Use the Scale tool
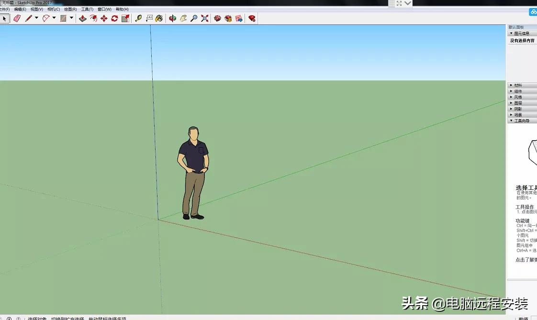This screenshot has width=537, height=320. coord(125,18)
